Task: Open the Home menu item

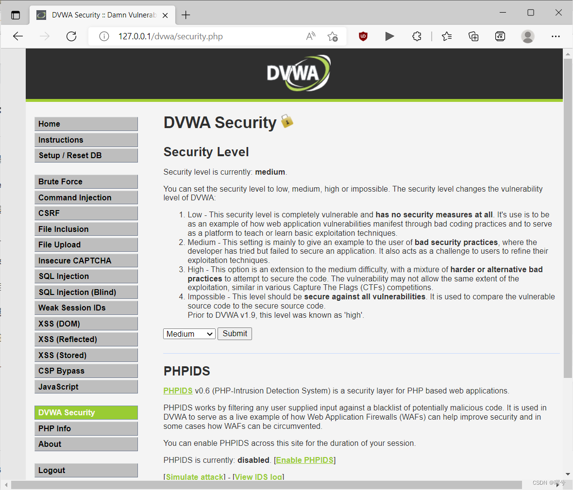Action: (x=86, y=124)
